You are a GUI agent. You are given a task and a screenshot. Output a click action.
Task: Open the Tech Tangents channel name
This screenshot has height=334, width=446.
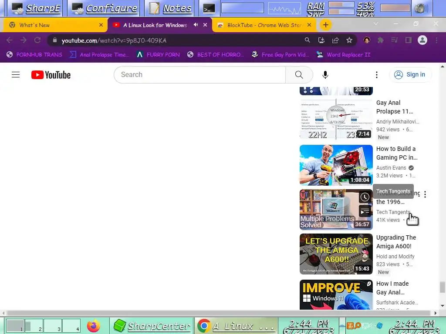tap(393, 212)
